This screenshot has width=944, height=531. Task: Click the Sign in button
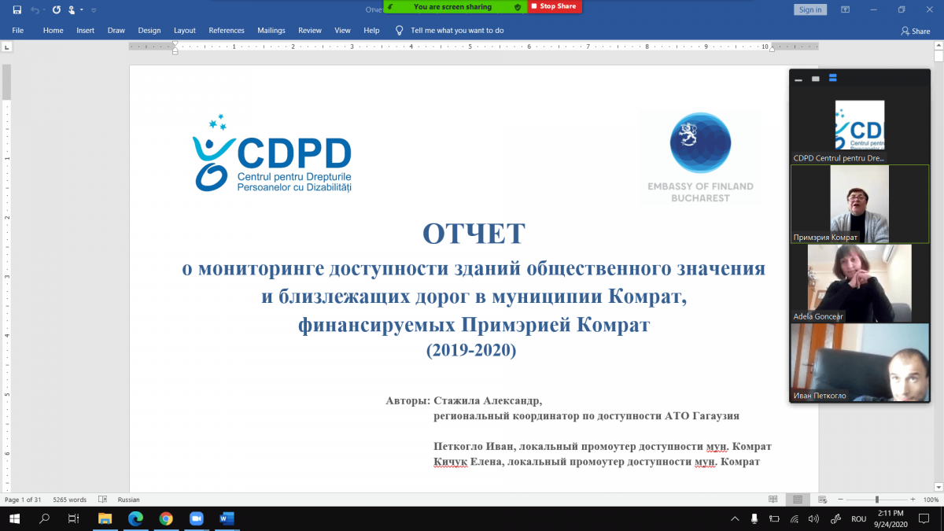point(810,9)
